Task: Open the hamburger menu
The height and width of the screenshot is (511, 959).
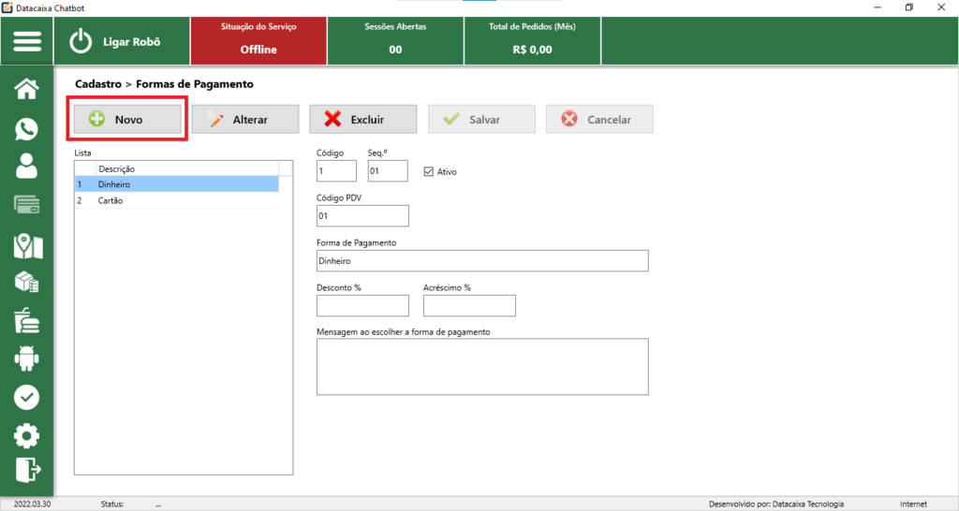Action: [27, 42]
